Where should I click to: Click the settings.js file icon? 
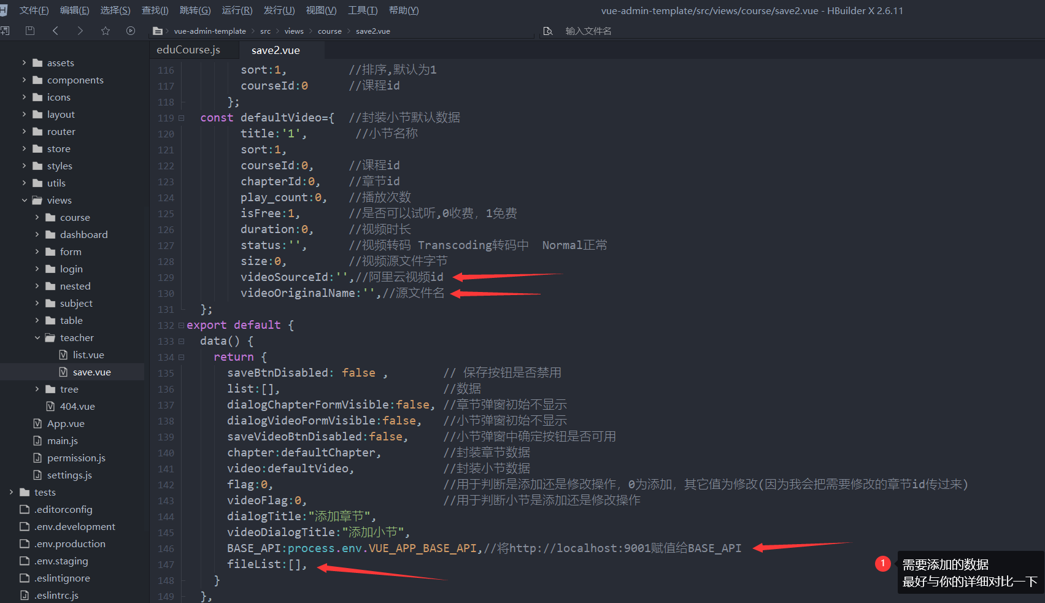(x=37, y=475)
